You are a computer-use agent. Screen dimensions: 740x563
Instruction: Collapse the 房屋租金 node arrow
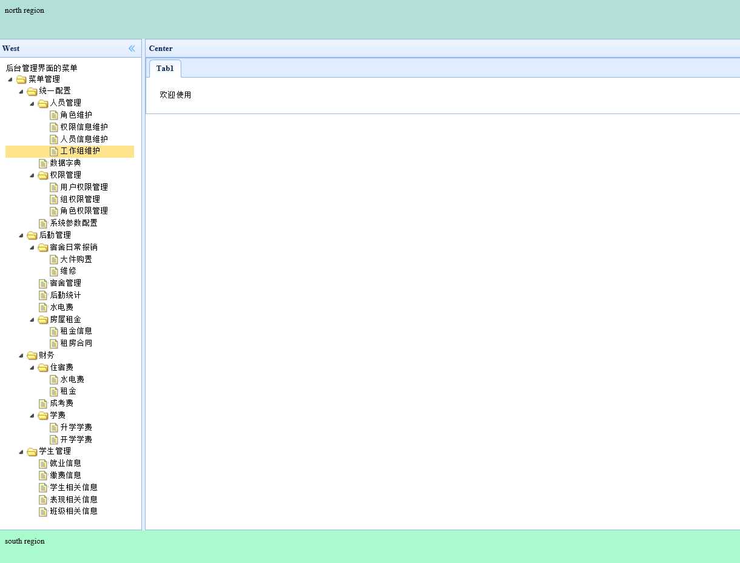pyautogui.click(x=32, y=320)
